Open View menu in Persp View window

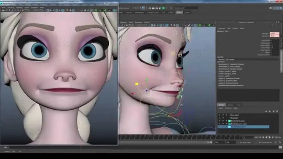pos(3,8)
